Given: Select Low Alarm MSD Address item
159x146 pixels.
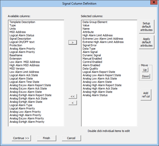Looking at the screenshot, I should coord(25,62).
